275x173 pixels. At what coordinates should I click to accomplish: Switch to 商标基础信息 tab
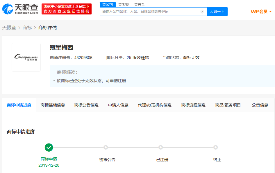(53, 105)
